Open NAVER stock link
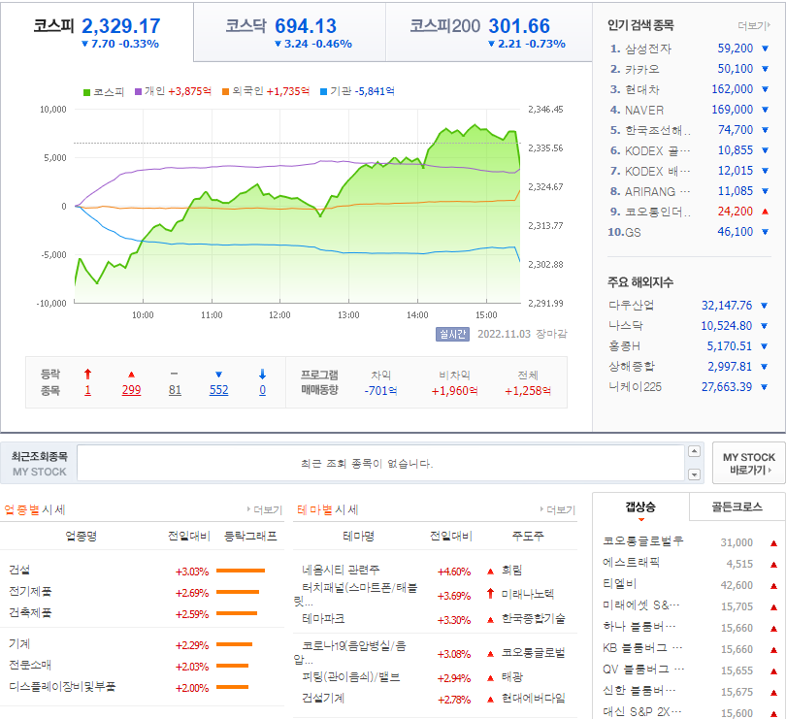786x719 pixels. pyautogui.click(x=644, y=110)
